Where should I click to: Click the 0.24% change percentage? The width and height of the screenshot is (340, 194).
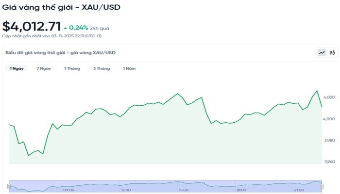click(x=78, y=28)
